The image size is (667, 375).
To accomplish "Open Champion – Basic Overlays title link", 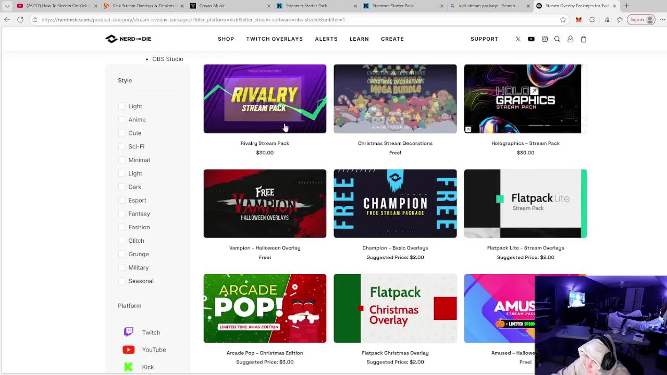I will (x=395, y=248).
